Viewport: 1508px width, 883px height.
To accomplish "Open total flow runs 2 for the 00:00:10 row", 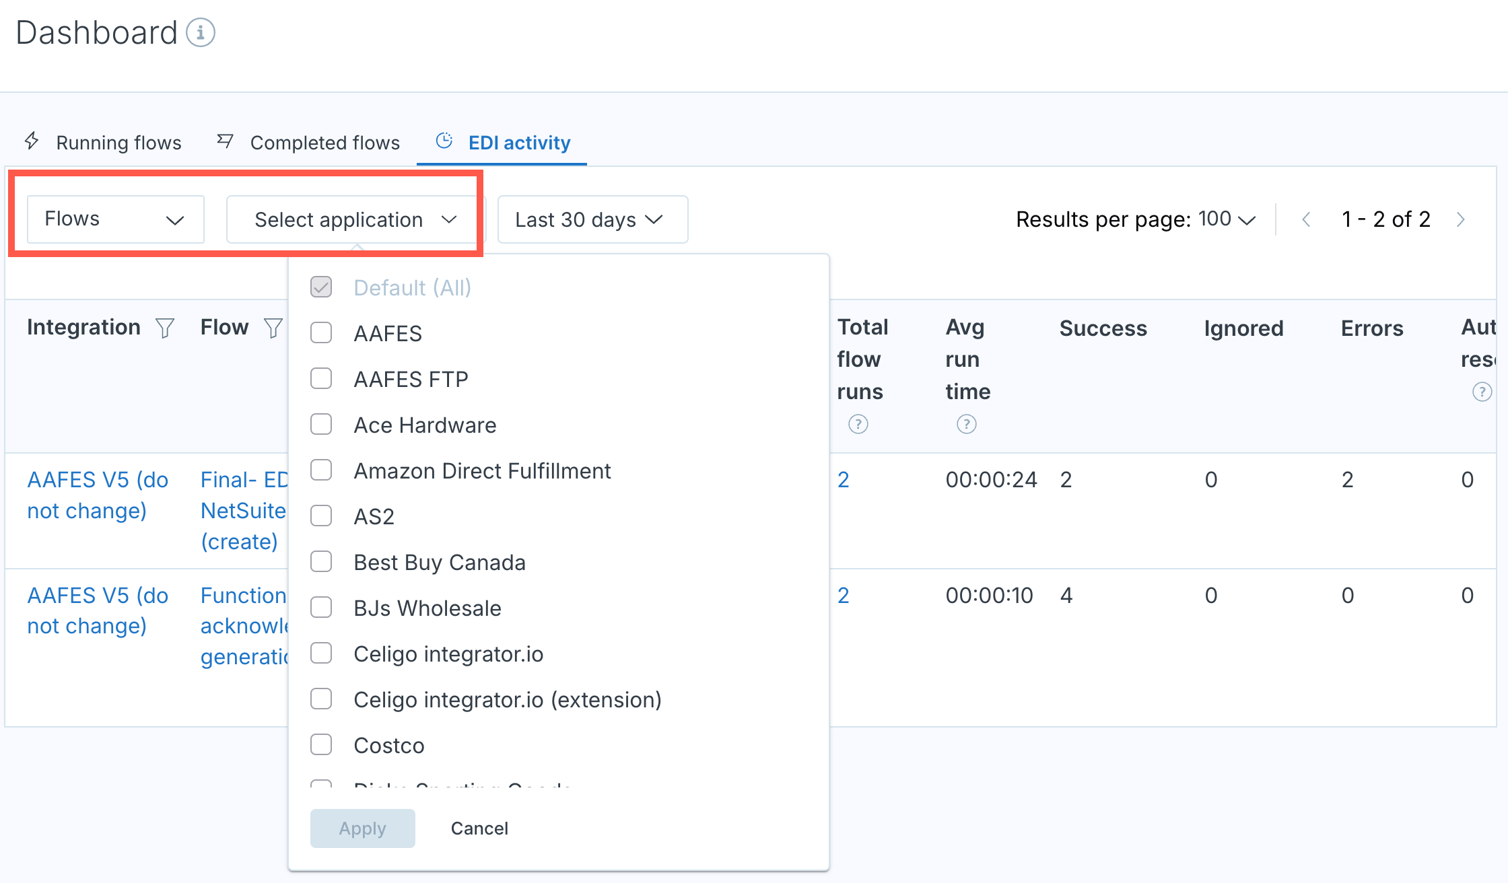I will [x=843, y=595].
